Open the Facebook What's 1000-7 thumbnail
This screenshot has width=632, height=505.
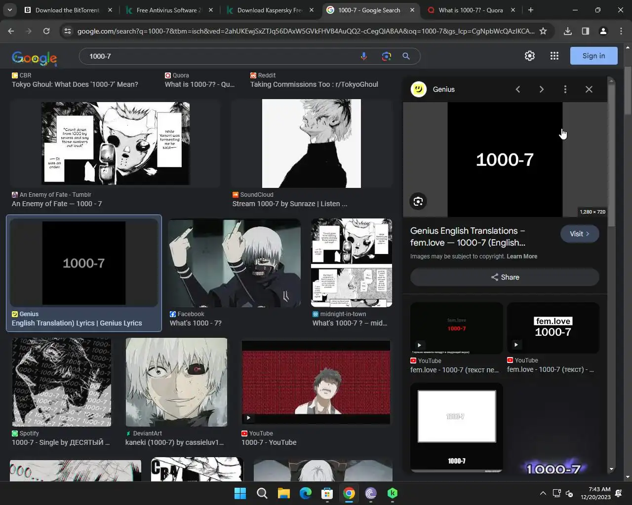pos(234,263)
